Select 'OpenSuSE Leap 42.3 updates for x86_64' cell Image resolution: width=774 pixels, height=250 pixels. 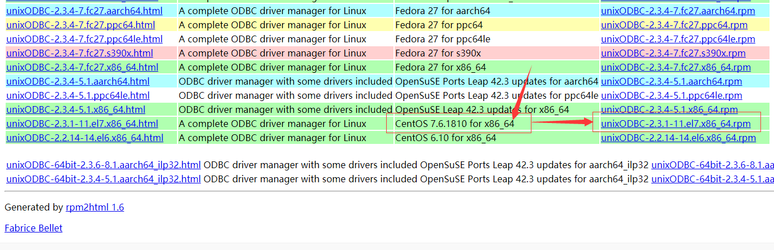pos(496,109)
